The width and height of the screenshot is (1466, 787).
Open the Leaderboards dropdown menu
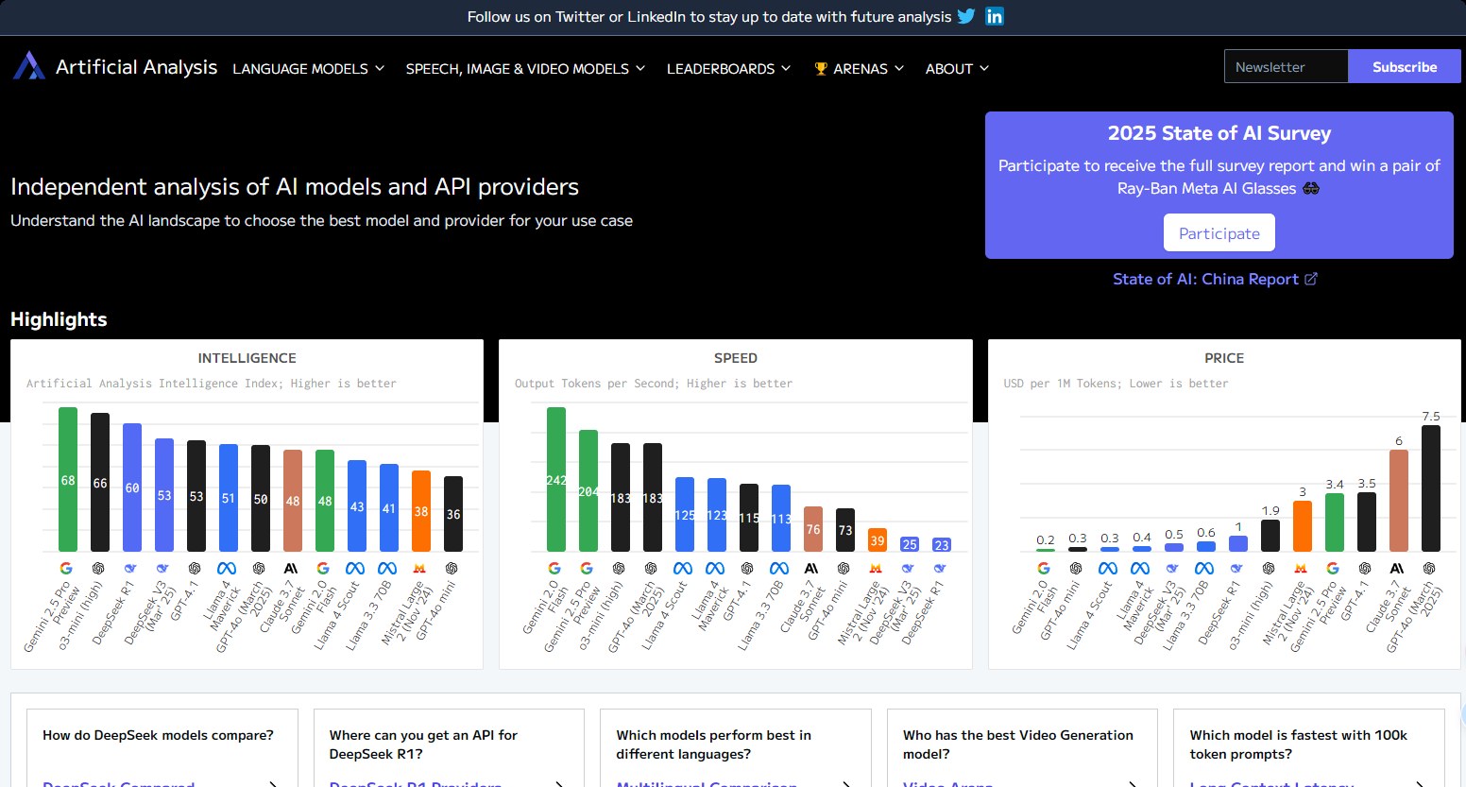[x=729, y=68]
